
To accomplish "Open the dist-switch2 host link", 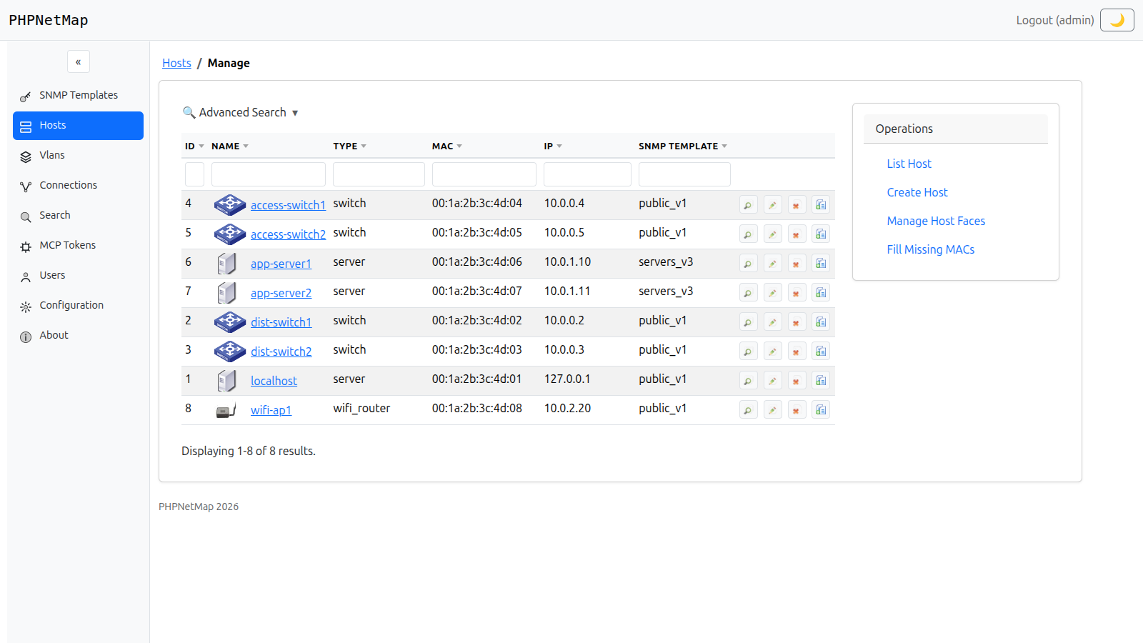I will [281, 352].
